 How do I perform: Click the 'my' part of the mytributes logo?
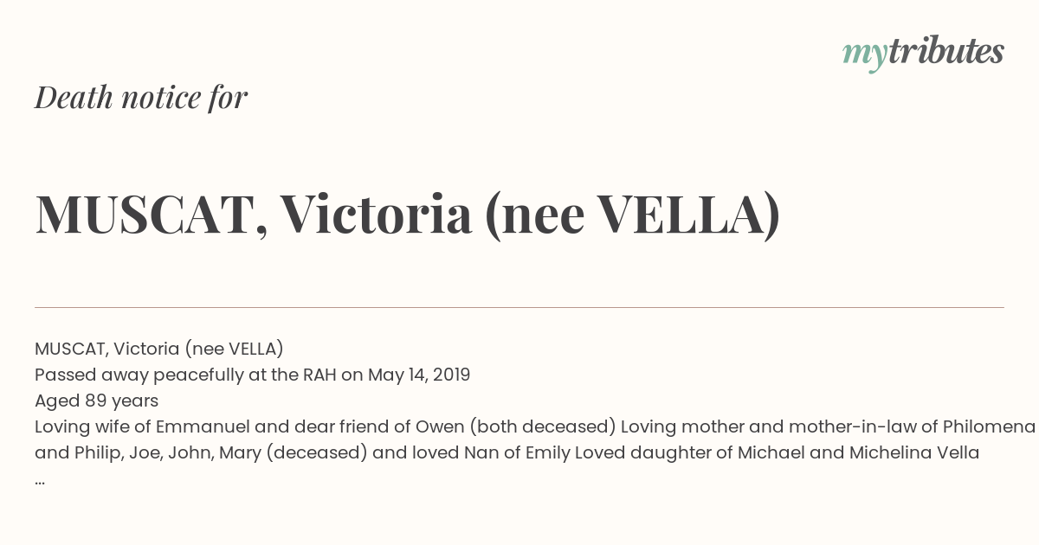coord(865,54)
